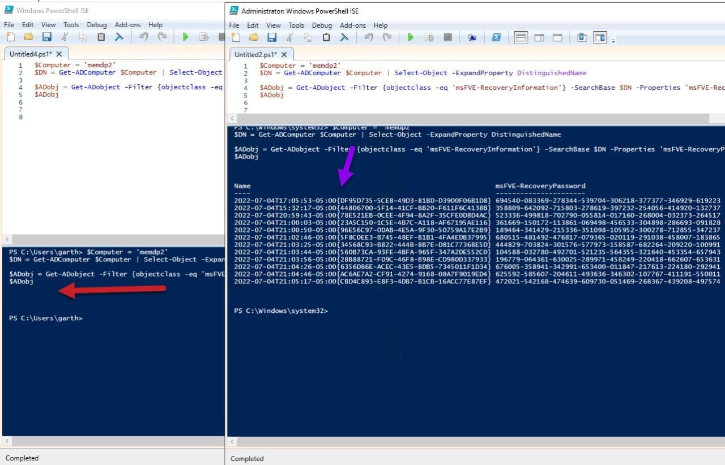Switch to the Untitled4.ps1 tab

[x=31, y=53]
